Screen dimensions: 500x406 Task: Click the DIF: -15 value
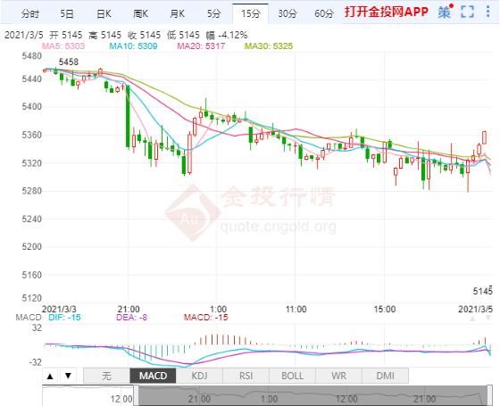tap(64, 318)
